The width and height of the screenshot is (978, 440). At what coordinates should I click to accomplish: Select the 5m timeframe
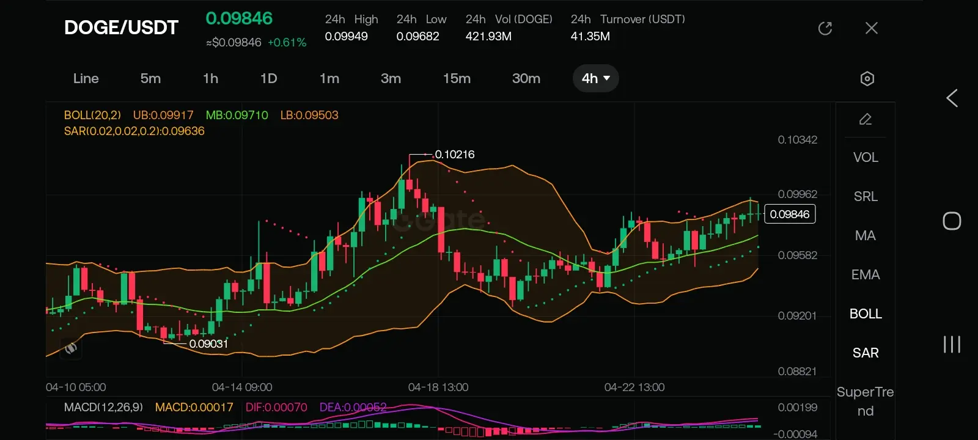point(150,78)
